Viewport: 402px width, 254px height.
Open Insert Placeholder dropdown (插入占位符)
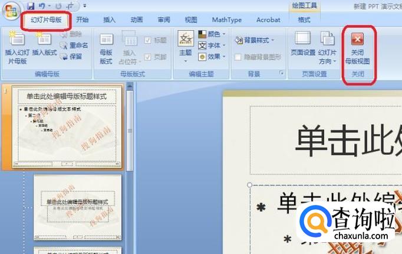pos(130,48)
